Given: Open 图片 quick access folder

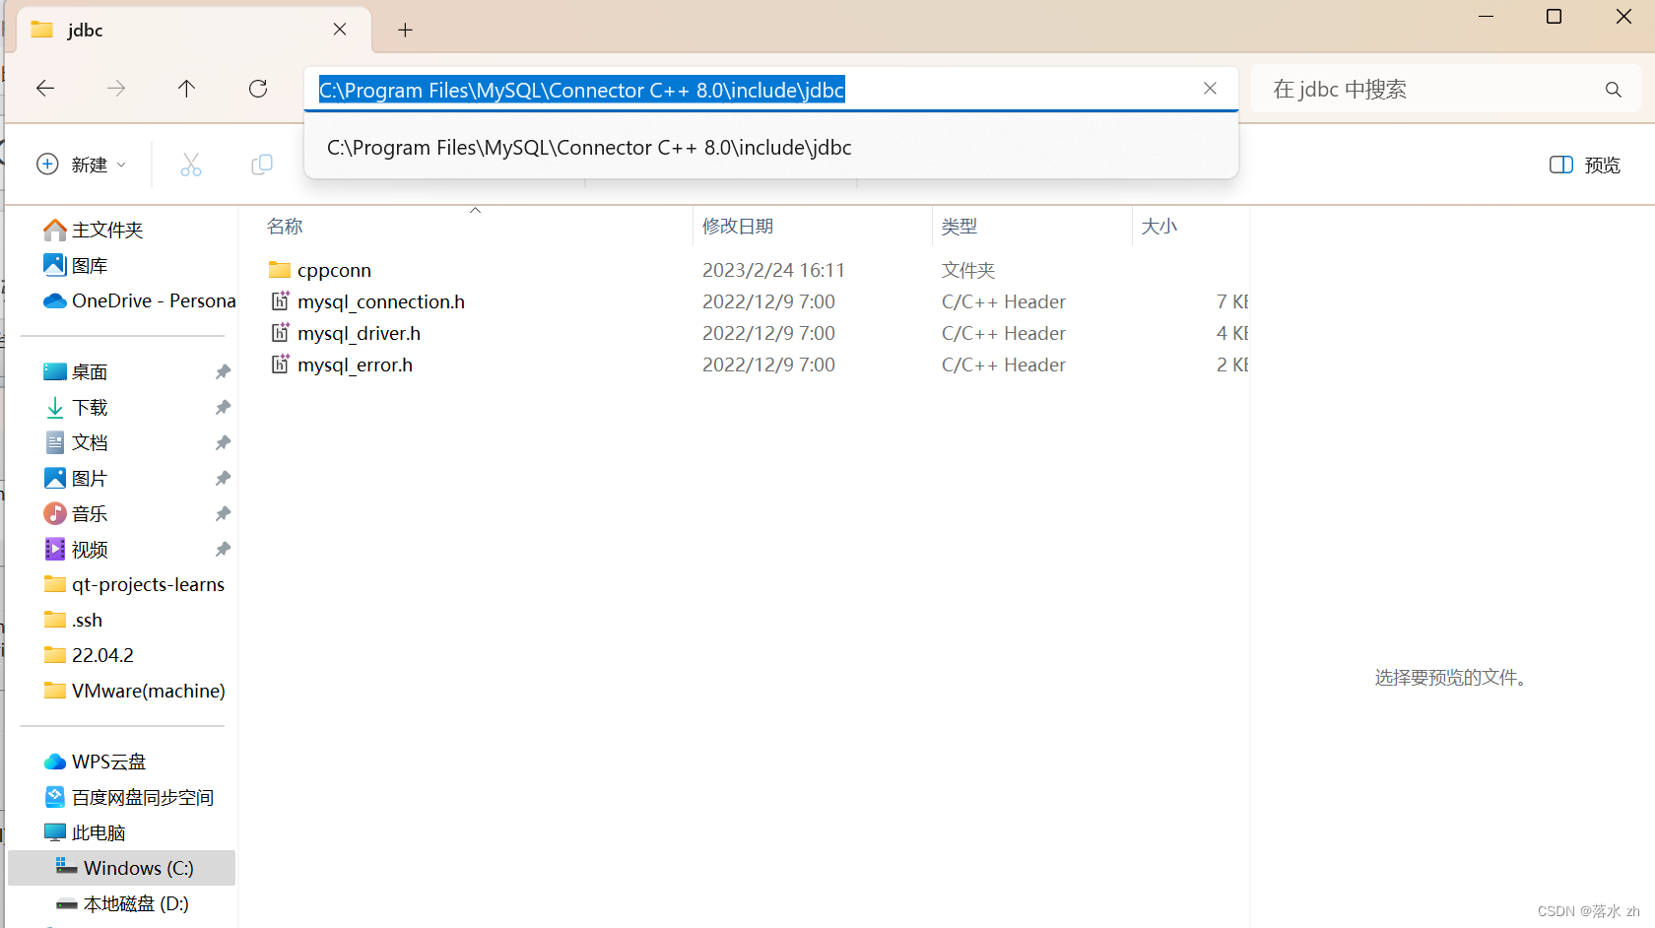Looking at the screenshot, I should click(76, 478).
